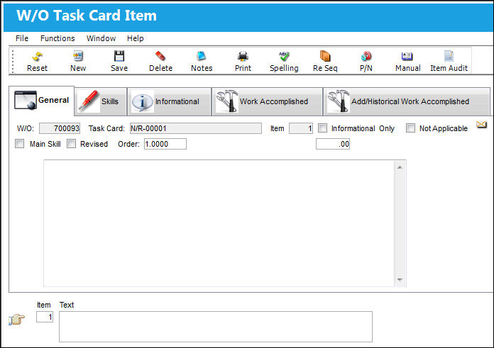The width and height of the screenshot is (494, 348).
Task: Click the Re Seq toolbar icon
Action: tap(325, 62)
